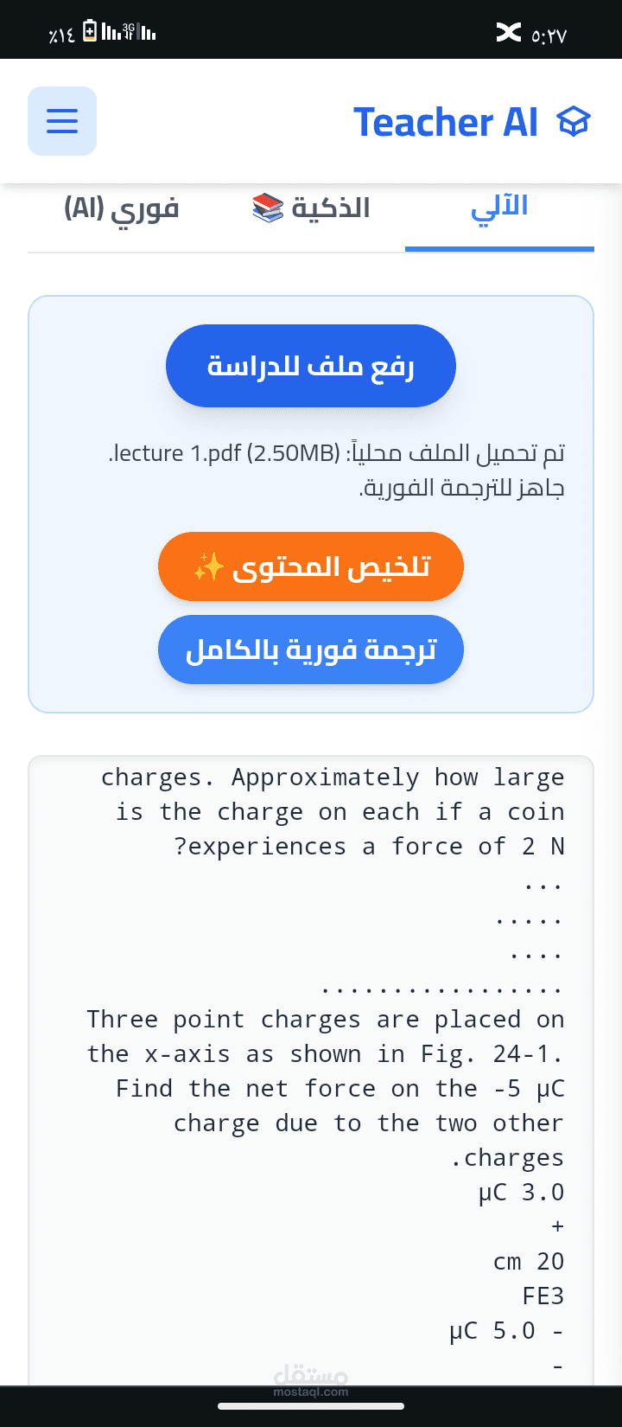The width and height of the screenshot is (622, 1427).
Task: Open the hamburger menu icon
Action: point(61,120)
